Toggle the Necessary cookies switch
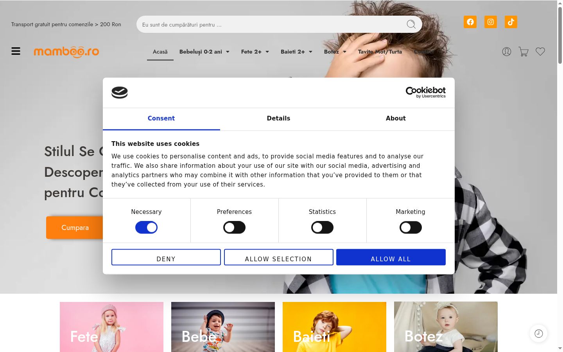Image resolution: width=563 pixels, height=352 pixels. [146, 227]
